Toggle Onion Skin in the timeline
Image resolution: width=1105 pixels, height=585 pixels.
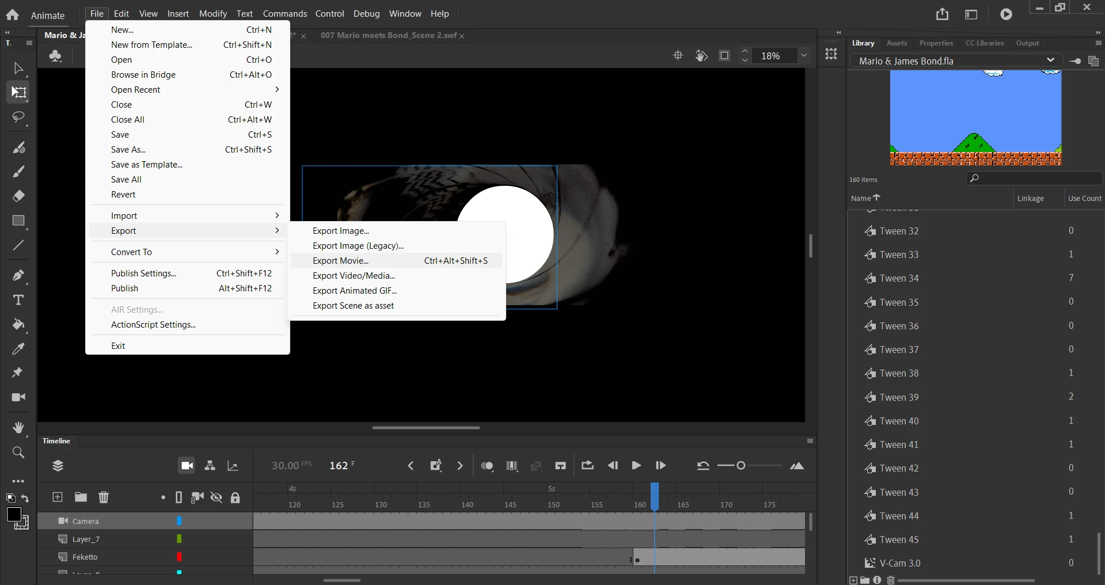487,466
